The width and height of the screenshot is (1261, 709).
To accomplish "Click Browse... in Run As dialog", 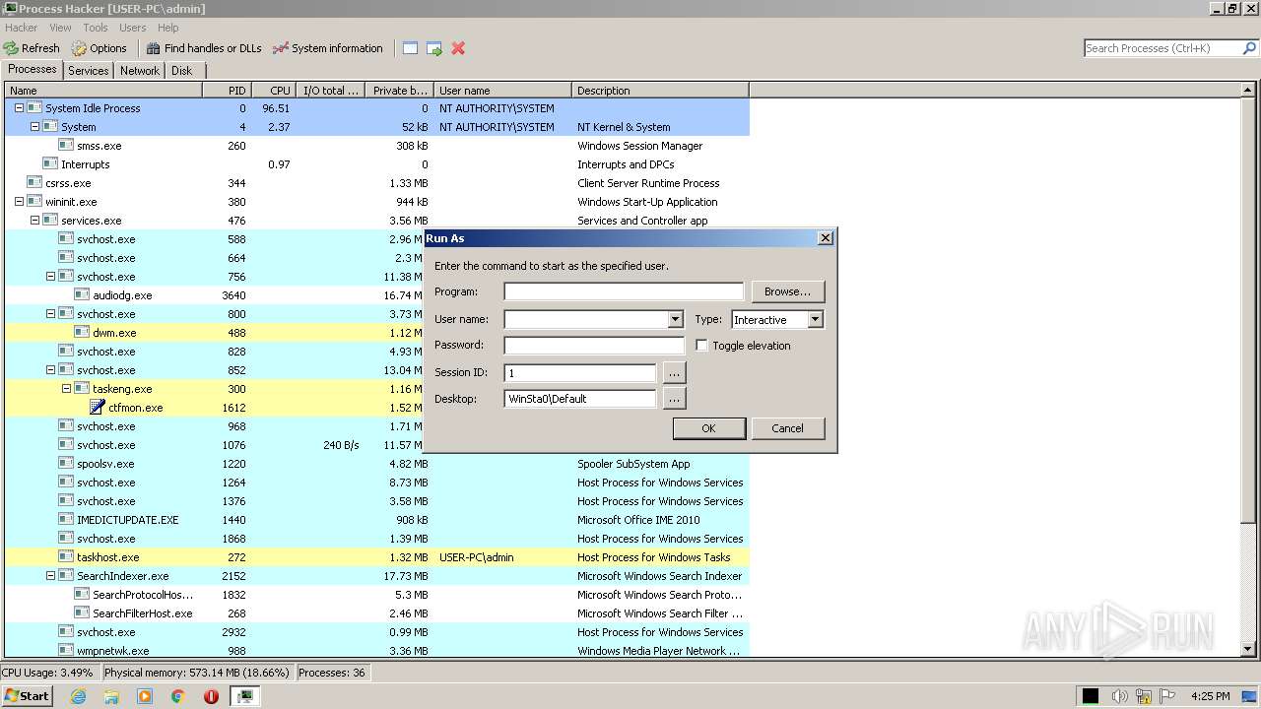I will (788, 291).
